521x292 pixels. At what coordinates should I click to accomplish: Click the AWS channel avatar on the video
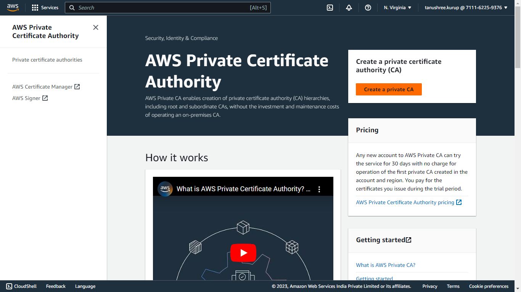[165, 189]
